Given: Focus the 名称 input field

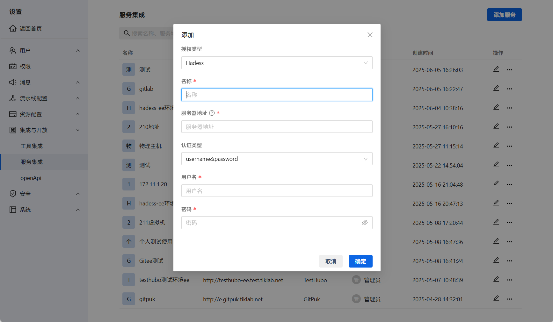Looking at the screenshot, I should coord(277,95).
